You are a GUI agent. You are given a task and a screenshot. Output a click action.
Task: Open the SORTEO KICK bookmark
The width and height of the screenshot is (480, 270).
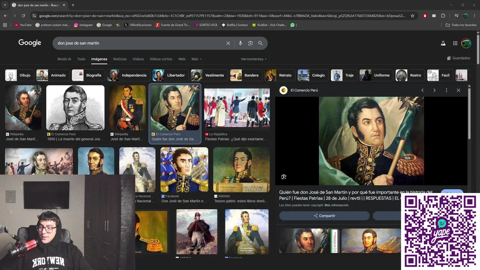pyautogui.click(x=205, y=25)
